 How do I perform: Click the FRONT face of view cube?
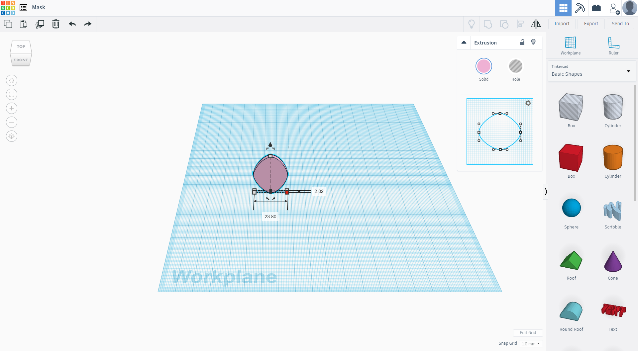click(x=21, y=60)
